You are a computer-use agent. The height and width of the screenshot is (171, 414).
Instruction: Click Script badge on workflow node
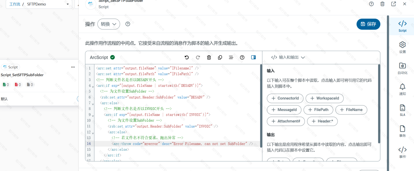[10, 67]
